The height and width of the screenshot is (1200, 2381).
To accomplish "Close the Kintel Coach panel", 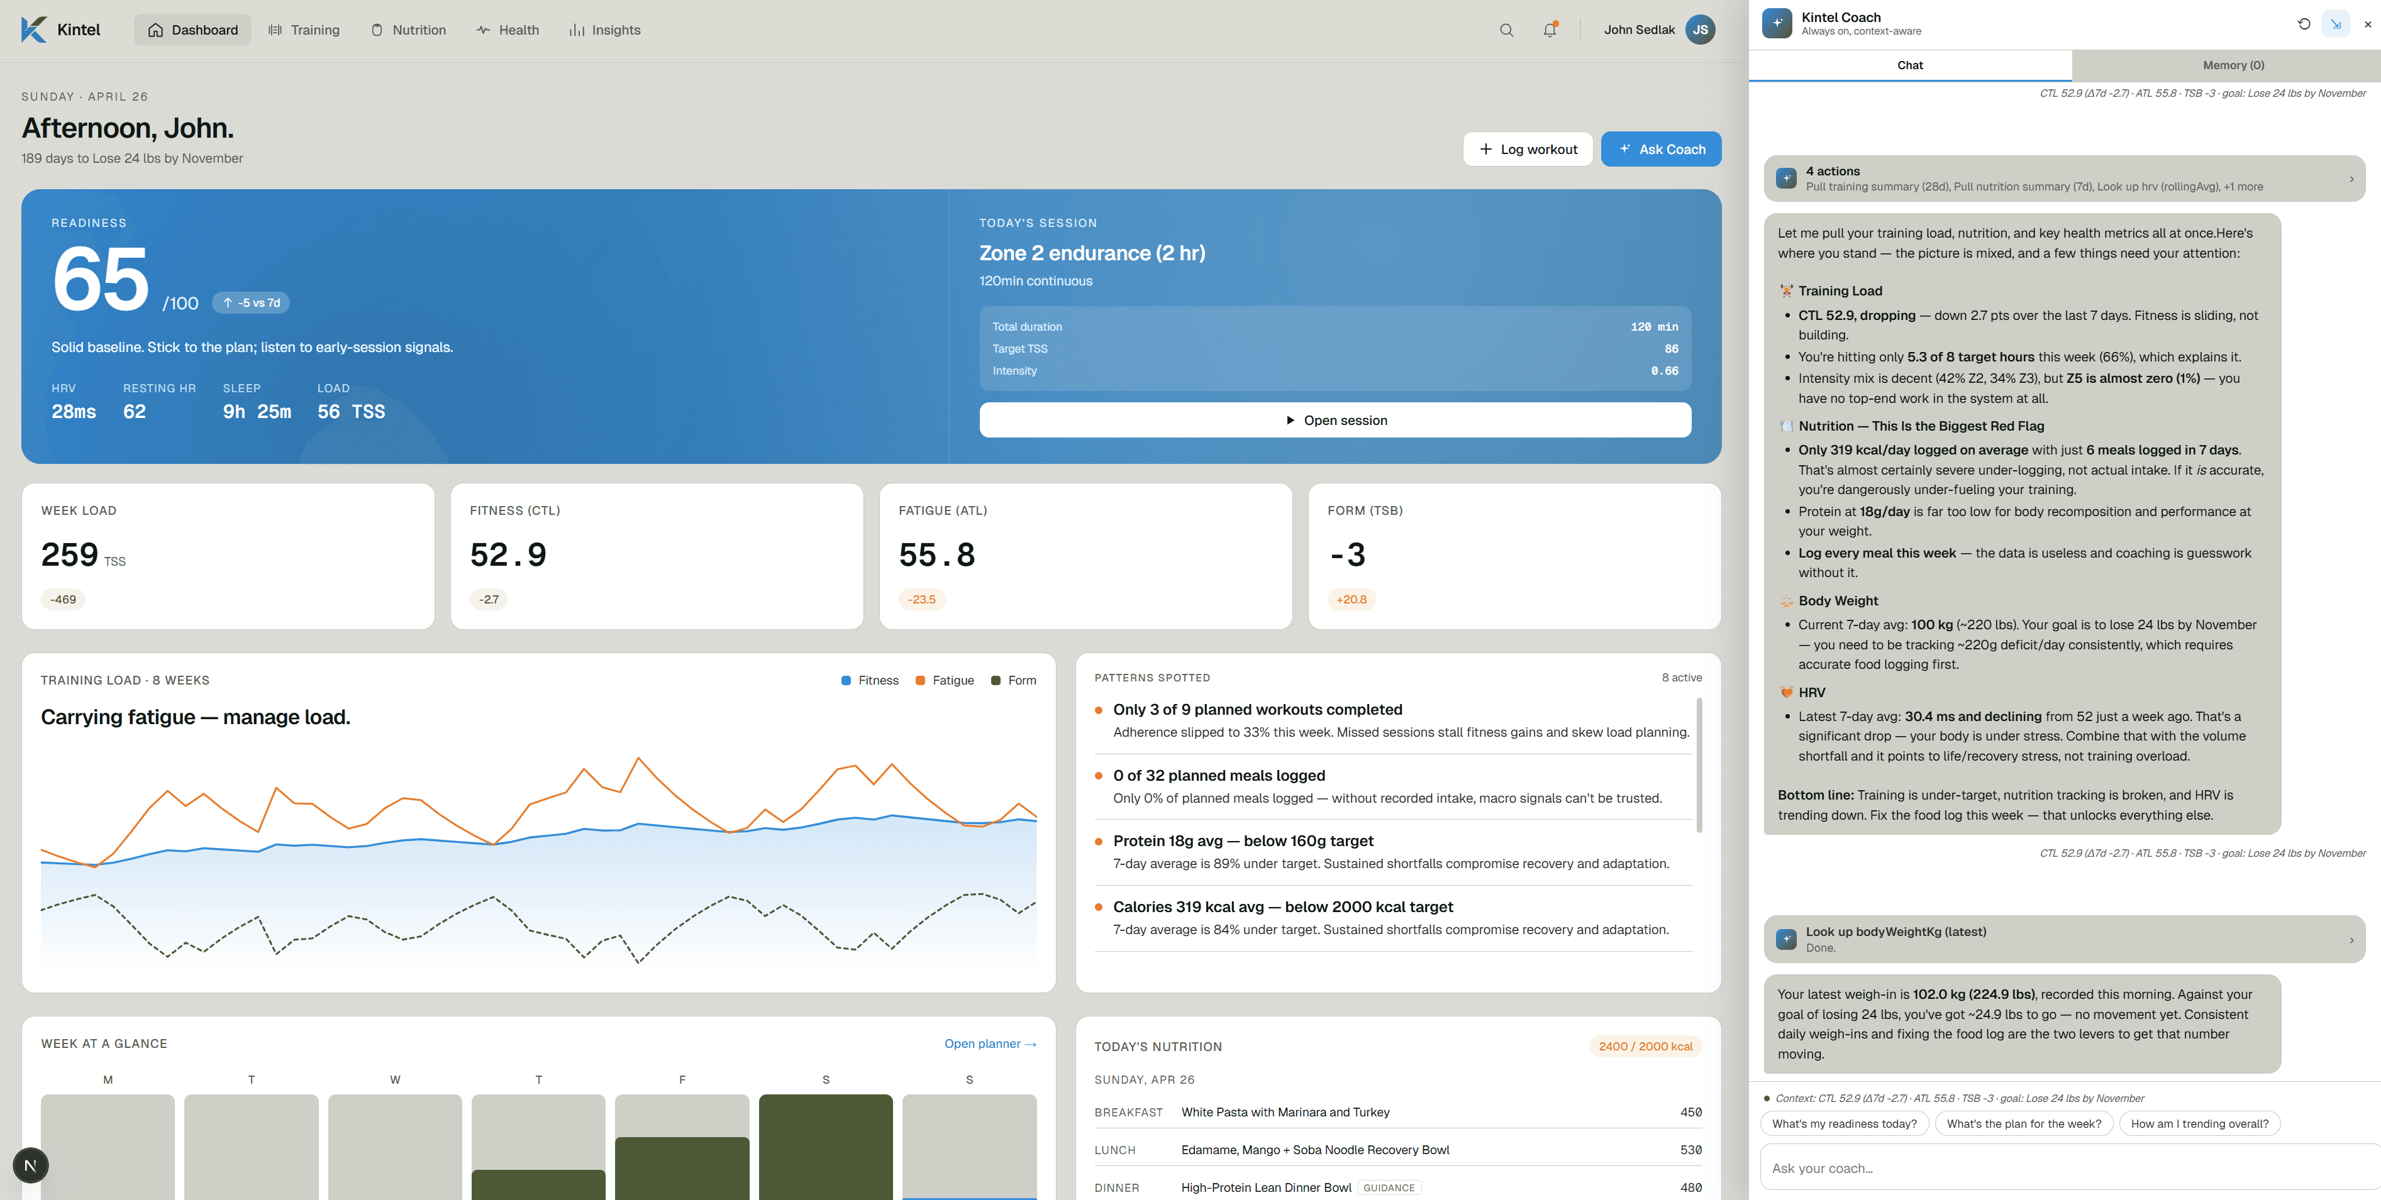I will (x=2367, y=24).
